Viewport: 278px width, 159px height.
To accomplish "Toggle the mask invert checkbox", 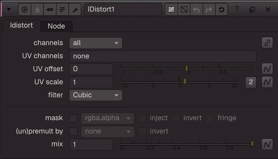I will [176, 118].
